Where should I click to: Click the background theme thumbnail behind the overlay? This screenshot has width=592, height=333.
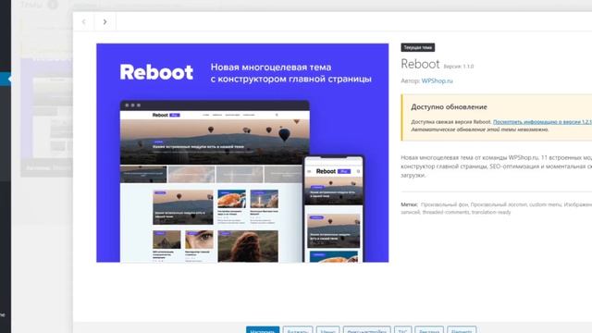click(x=46, y=117)
